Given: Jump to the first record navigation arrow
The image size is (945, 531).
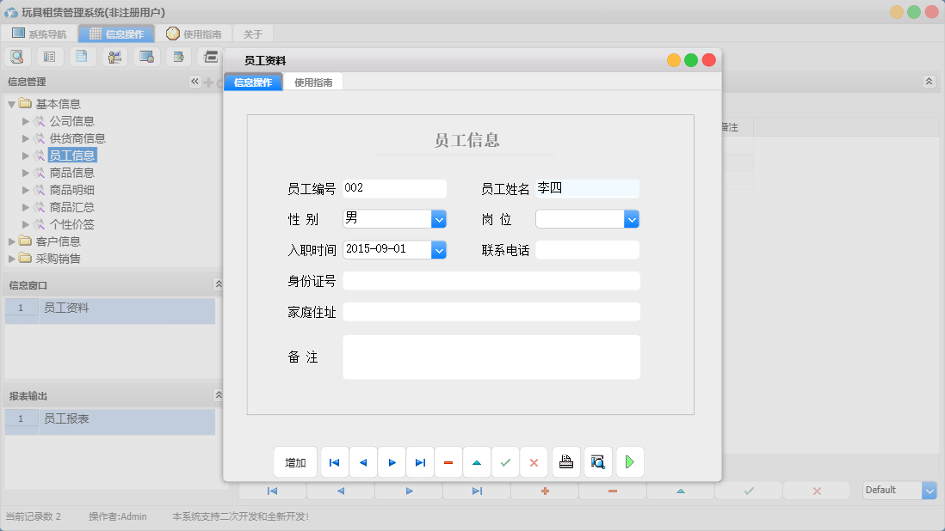Looking at the screenshot, I should pos(334,461).
